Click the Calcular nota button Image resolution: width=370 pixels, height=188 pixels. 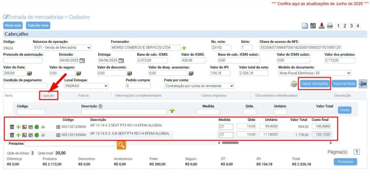pyautogui.click(x=38, y=26)
